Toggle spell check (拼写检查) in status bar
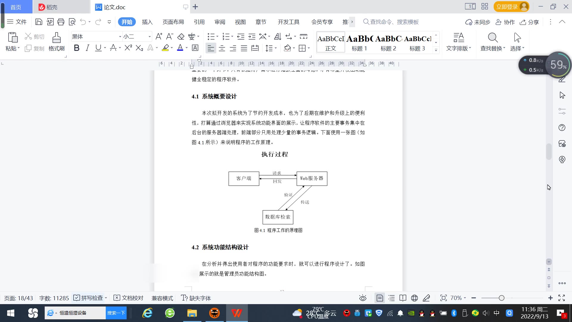This screenshot has height=322, width=572. tap(88, 298)
